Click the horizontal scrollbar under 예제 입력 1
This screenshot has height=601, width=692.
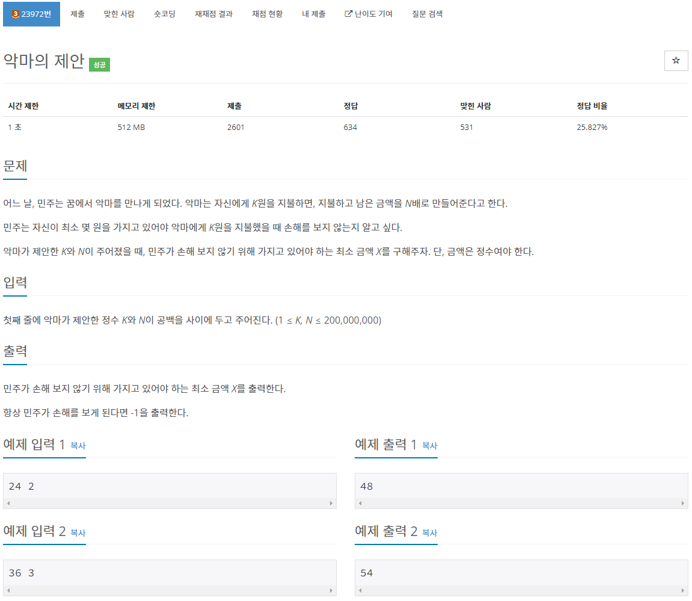tap(170, 504)
